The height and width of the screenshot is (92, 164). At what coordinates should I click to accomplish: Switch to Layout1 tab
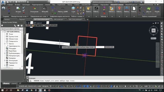pos(14,83)
